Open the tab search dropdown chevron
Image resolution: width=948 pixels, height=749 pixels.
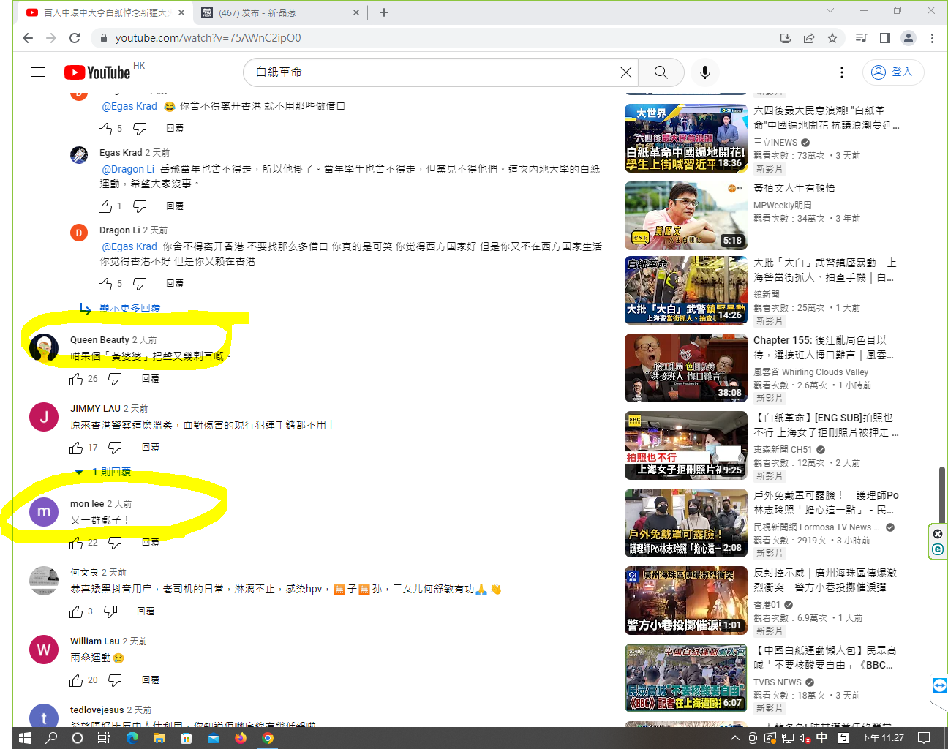click(830, 10)
